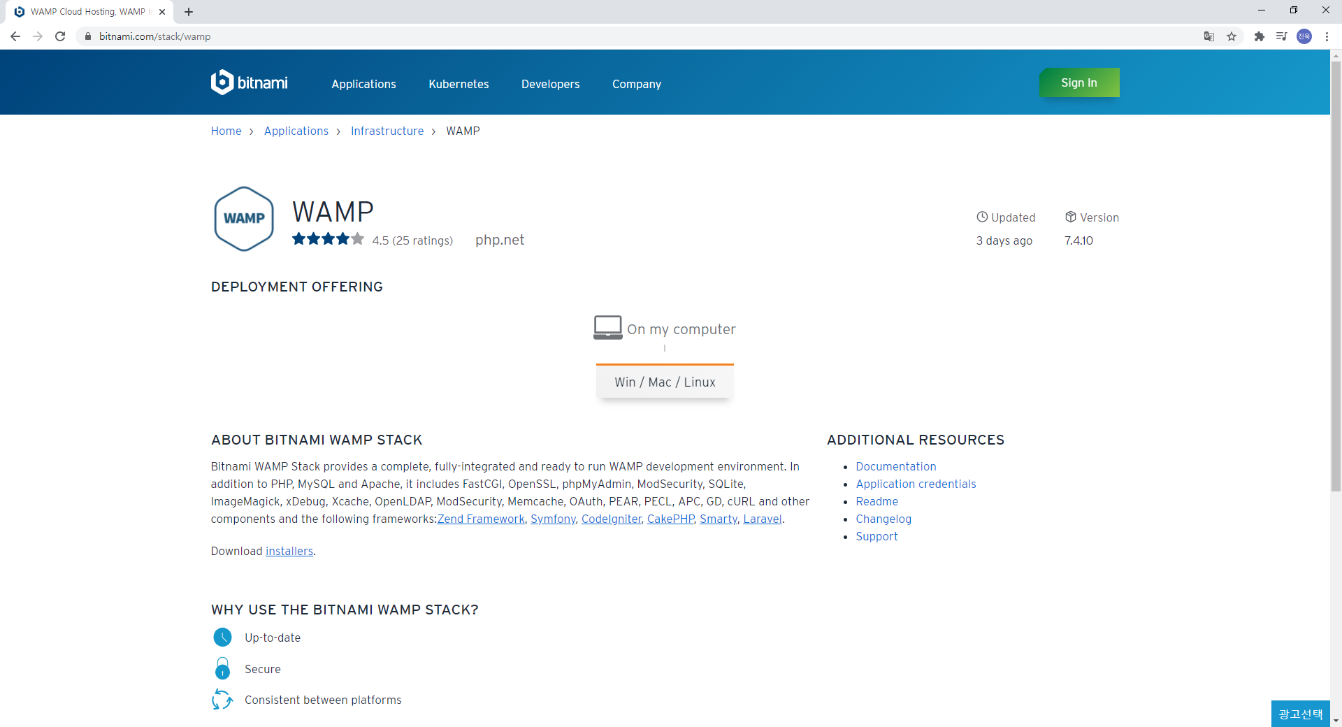Click the browser forward arrow
This screenshot has height=727, width=1342.
[x=38, y=36]
